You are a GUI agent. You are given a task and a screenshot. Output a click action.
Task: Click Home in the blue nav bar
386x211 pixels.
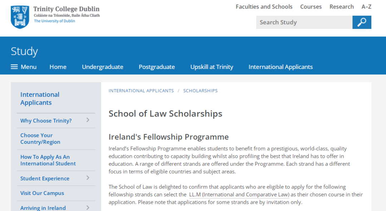(58, 67)
